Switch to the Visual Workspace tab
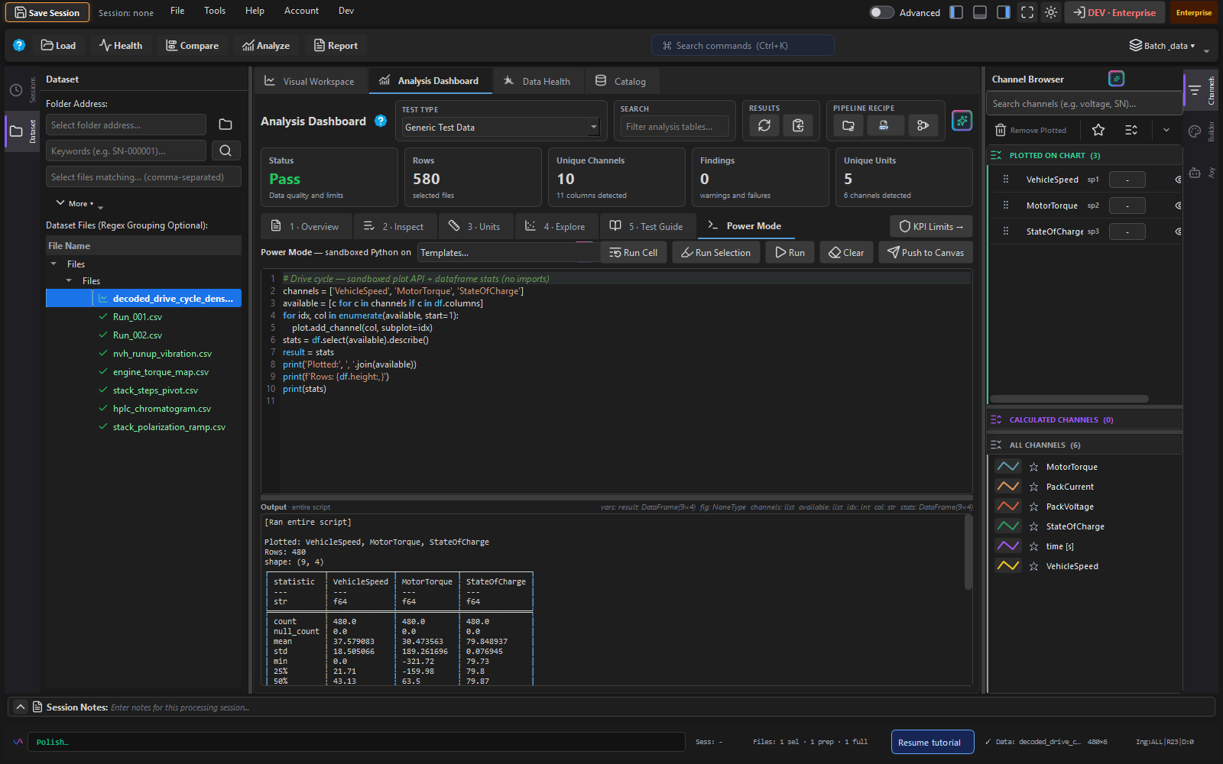 coord(310,81)
